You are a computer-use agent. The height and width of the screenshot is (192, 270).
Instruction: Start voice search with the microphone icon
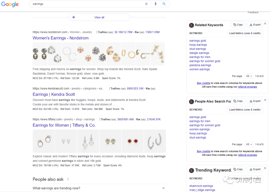pos(155,4)
